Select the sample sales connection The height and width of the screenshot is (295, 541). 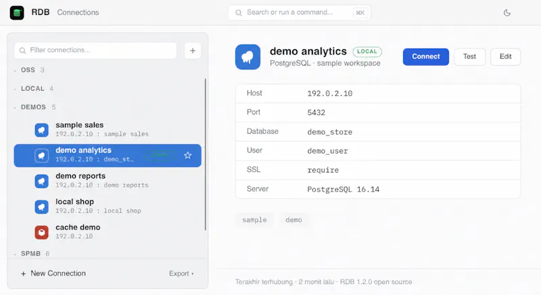click(108, 130)
